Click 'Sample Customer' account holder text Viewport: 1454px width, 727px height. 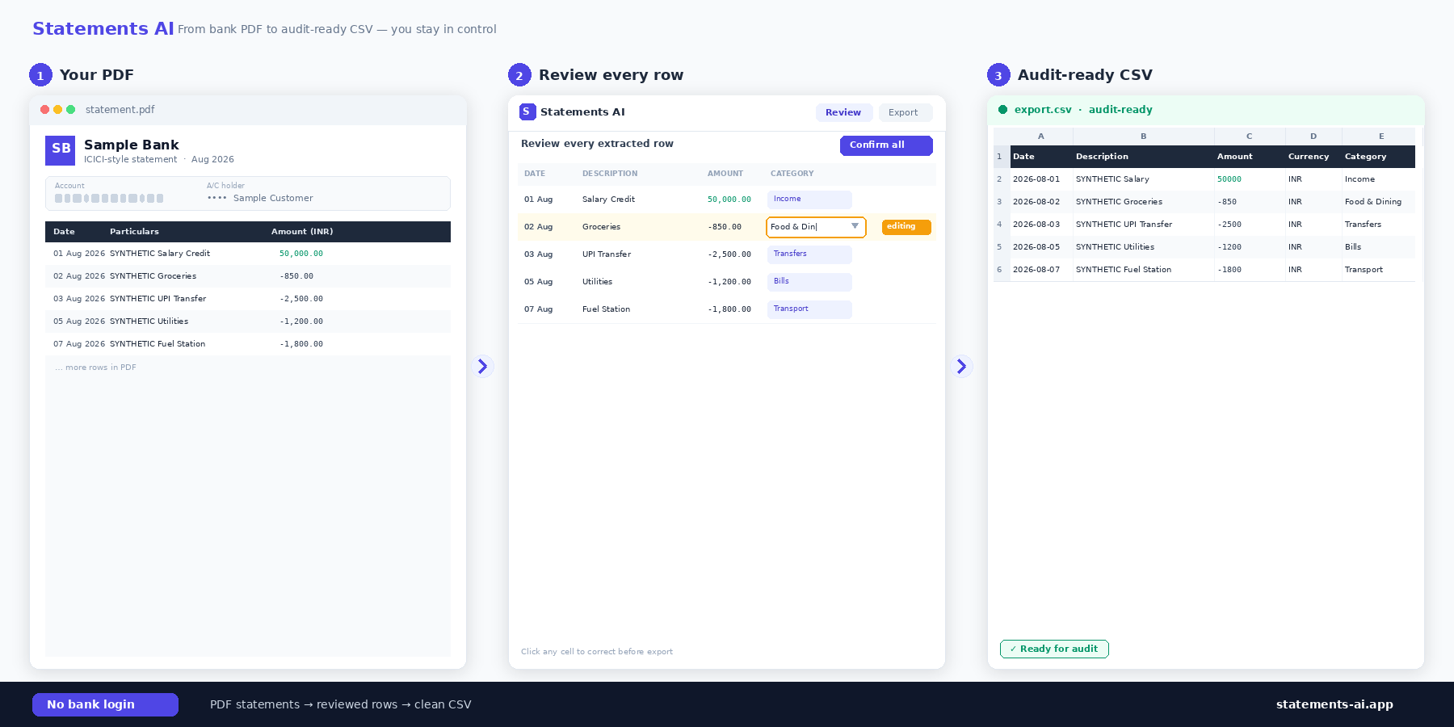(273, 199)
